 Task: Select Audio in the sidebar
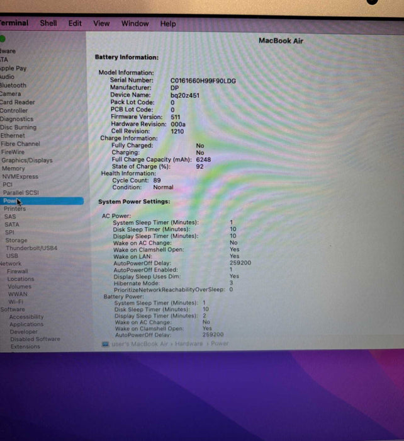[x=7, y=76]
